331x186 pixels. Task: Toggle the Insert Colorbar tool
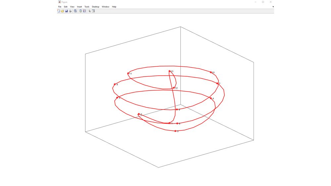point(80,11)
